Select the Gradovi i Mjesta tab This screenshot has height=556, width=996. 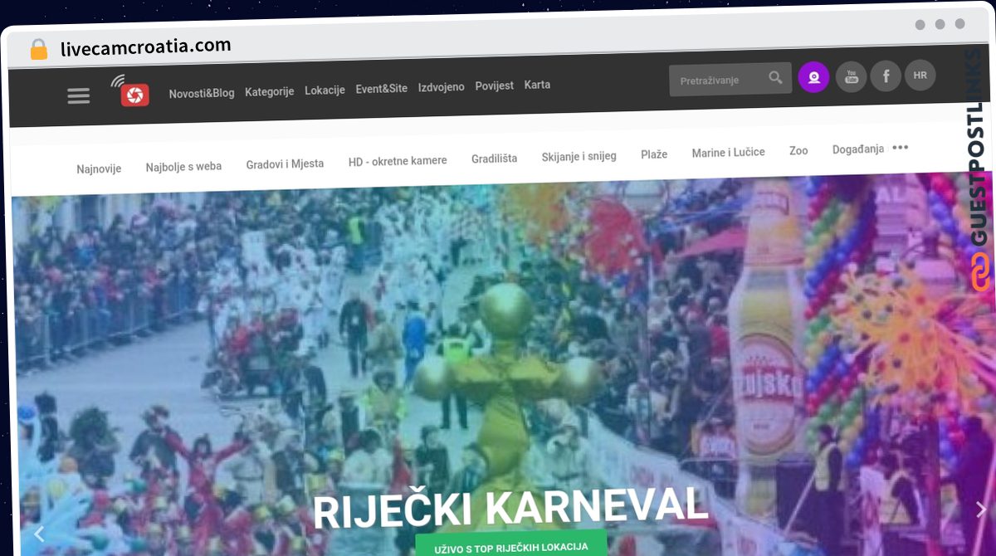[285, 163]
